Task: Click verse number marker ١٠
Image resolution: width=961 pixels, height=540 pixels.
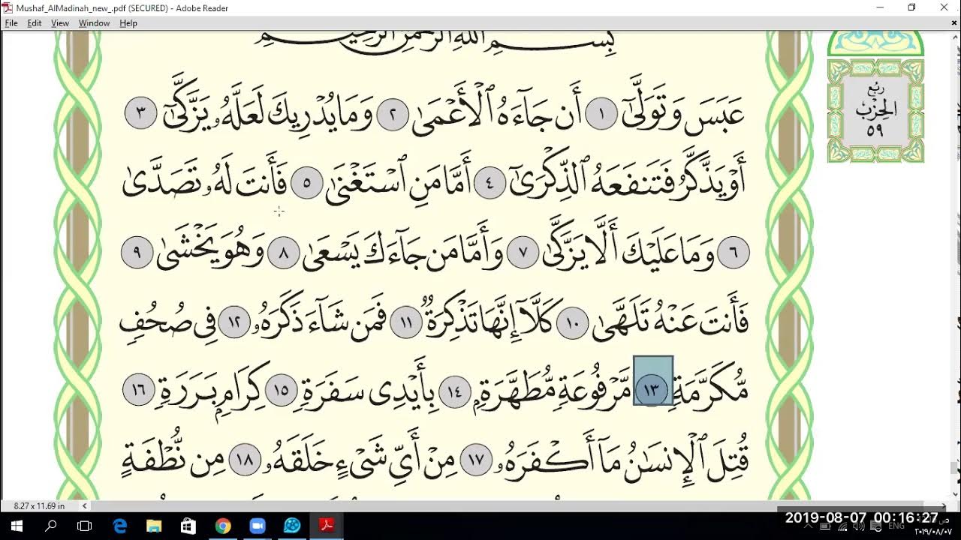Action: pos(572,323)
